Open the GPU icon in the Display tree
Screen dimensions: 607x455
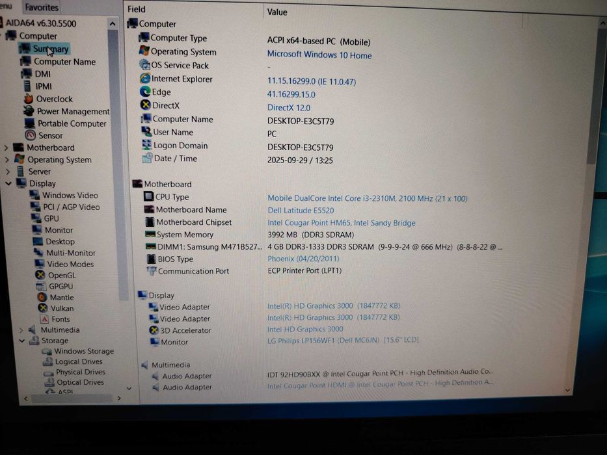tap(36, 218)
